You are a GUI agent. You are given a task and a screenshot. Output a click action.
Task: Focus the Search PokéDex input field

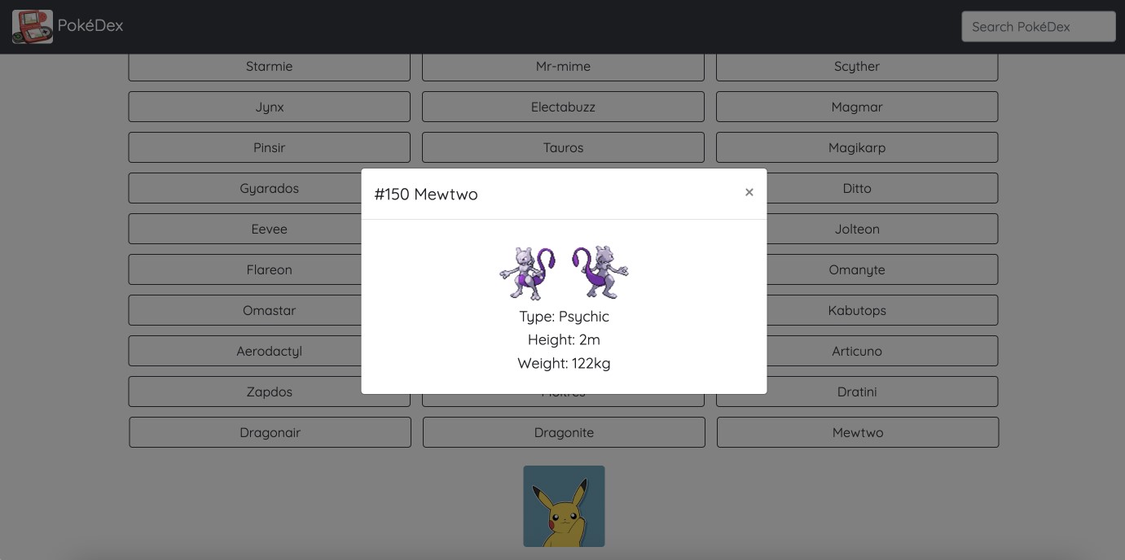[x=1038, y=27]
